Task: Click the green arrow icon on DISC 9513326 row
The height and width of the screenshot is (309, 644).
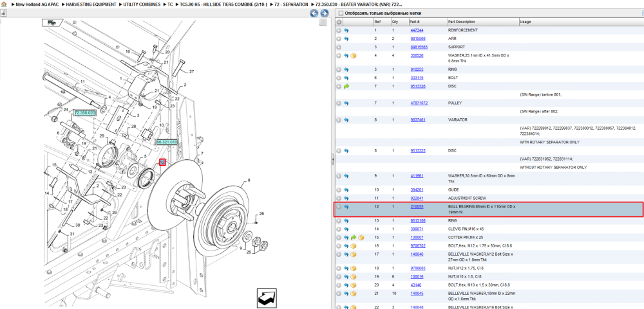Action: click(x=346, y=87)
